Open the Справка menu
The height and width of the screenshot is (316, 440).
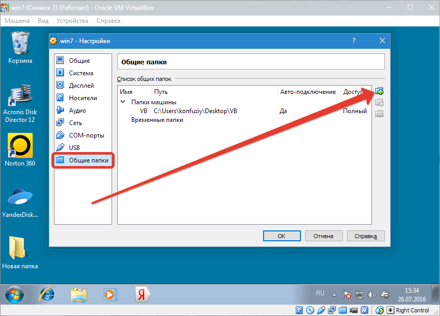pyautogui.click(x=108, y=21)
